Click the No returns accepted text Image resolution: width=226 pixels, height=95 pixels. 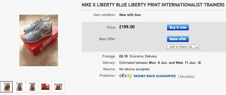coord(134,69)
